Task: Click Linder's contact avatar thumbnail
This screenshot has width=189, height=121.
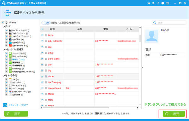Action: [x=152, y=36]
